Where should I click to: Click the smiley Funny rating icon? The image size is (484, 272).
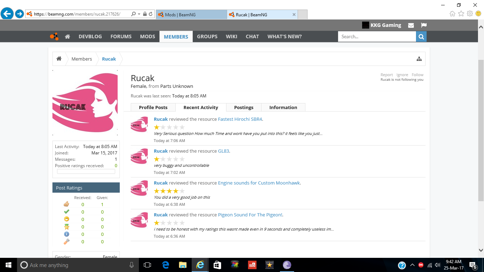pyautogui.click(x=66, y=219)
